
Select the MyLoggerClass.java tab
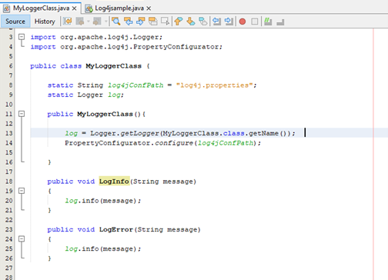pos(42,8)
